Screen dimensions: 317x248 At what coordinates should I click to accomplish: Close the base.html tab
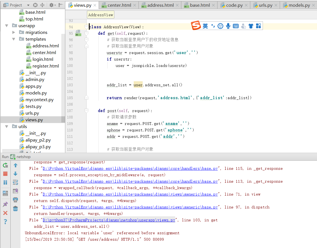point(213,5)
